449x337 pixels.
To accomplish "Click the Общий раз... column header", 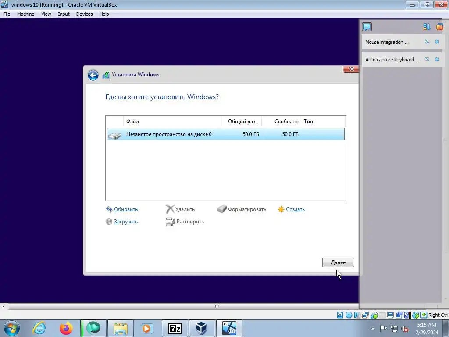I will 242,122.
